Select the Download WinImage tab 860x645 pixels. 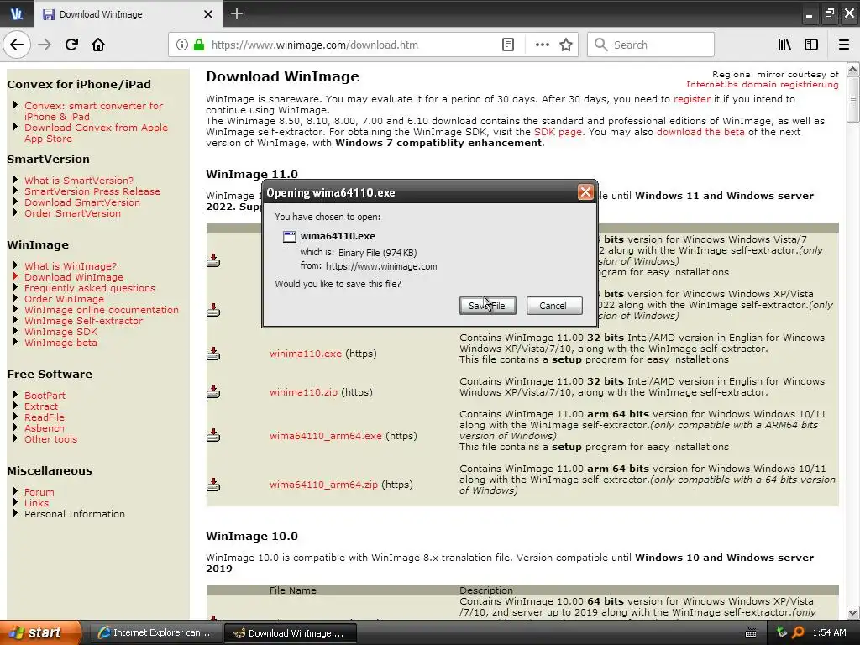128,14
